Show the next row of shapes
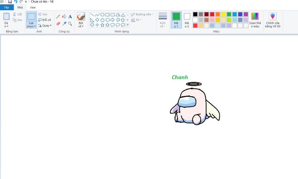Image resolution: width=298 pixels, height=179 pixels. 128,20
